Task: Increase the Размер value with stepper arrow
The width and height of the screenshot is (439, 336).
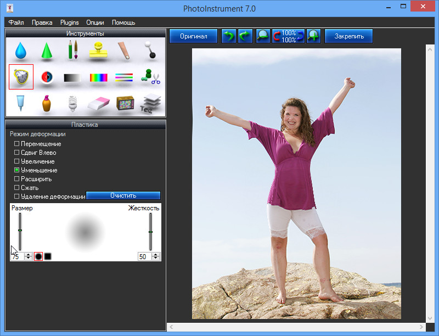Action: pos(29,254)
